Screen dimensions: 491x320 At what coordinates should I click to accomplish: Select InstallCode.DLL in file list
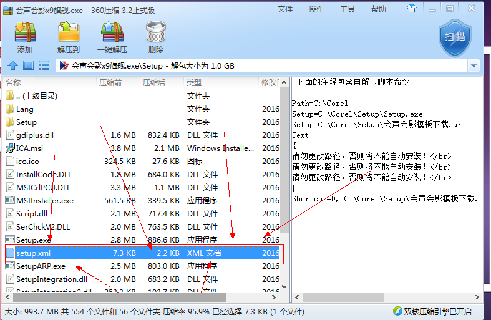pyautogui.click(x=44, y=174)
